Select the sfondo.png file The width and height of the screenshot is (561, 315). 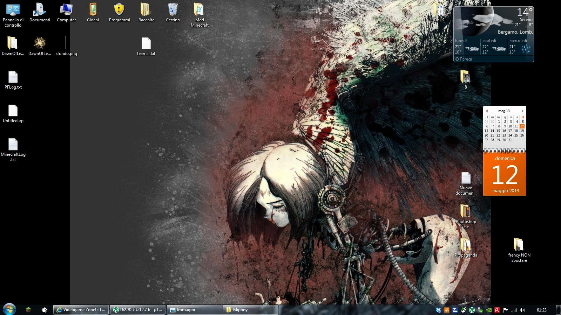click(x=66, y=46)
